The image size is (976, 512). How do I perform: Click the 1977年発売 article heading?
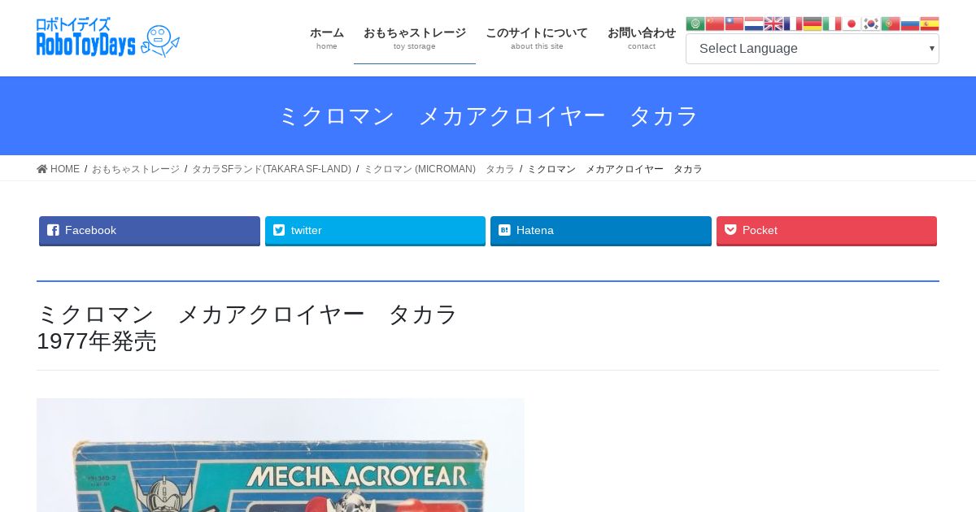tap(97, 341)
